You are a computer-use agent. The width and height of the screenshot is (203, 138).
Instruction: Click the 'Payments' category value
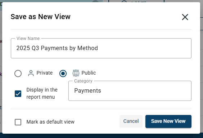(x=88, y=90)
